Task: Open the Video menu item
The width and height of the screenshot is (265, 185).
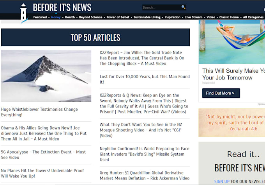Action: [x=211, y=17]
